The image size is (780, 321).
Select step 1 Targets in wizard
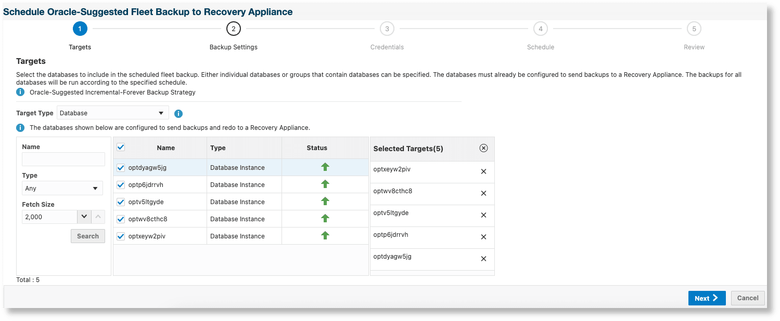click(x=80, y=29)
